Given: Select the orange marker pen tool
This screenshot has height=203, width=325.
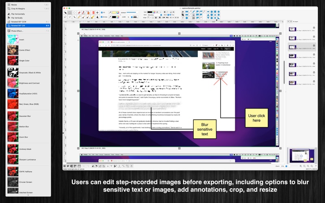Looking at the screenshot, I should point(88,13).
